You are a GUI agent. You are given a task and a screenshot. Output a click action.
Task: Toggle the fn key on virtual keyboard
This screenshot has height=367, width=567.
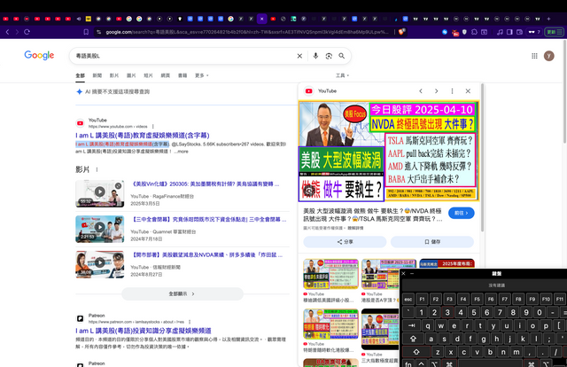(x=408, y=363)
